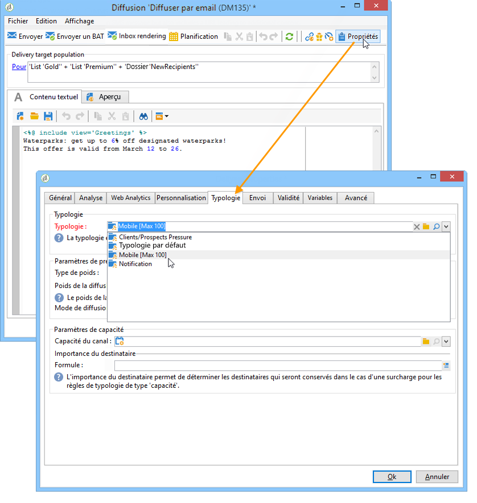This screenshot has height=503, width=477.
Task: Click the Capacité du canal field
Action: click(268, 341)
